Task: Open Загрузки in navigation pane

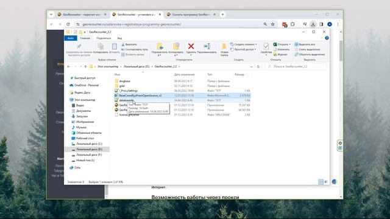Action: click(x=82, y=116)
